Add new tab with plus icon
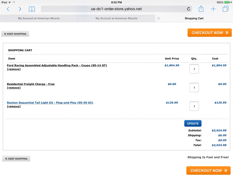The height and width of the screenshot is (175, 233). click(213, 9)
